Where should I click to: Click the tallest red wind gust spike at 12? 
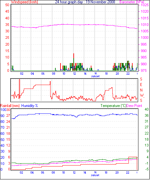[x=74, y=56]
